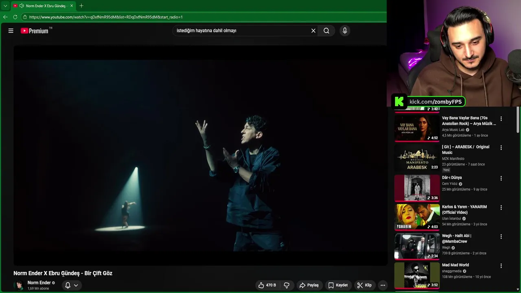Open the Dār-ı Dünya title link

pos(452,178)
